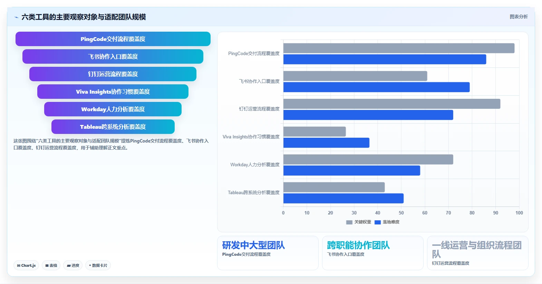Click the blue PingCode交付流程覆盖度 chart bar
Viewport: 542px width, 284px height.
385,59
